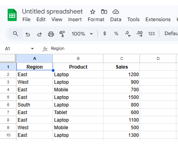Check cloud save status icon
Viewport: 178px width, 146px height.
click(x=115, y=12)
